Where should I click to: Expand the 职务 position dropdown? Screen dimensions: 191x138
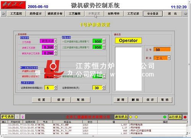coord(169,58)
